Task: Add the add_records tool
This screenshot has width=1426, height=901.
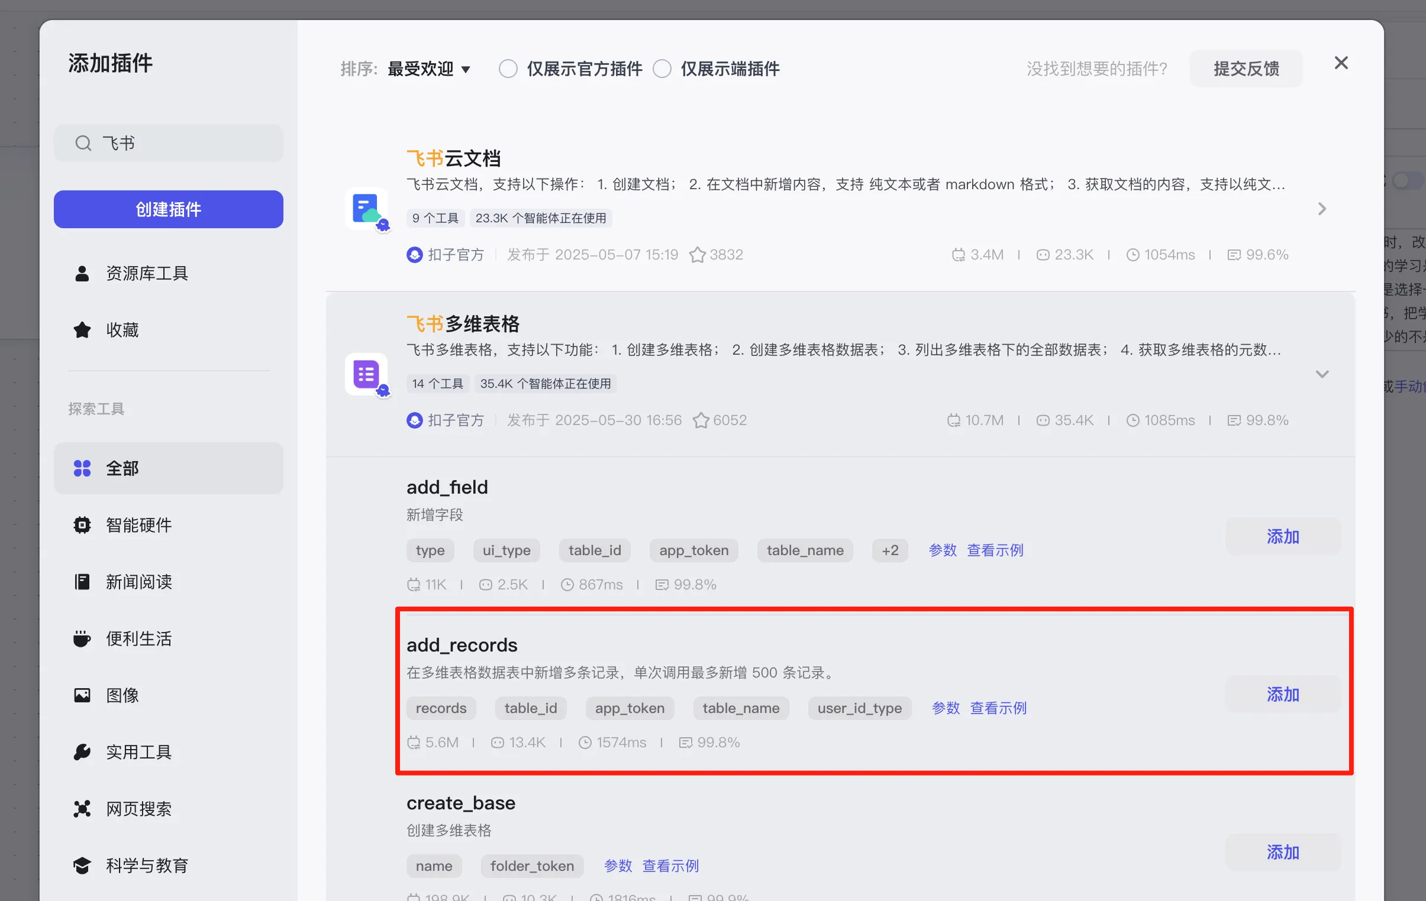Action: [1282, 694]
